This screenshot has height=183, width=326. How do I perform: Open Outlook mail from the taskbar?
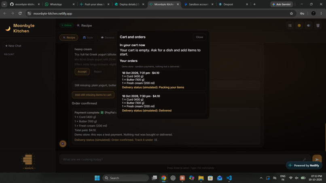220,178
